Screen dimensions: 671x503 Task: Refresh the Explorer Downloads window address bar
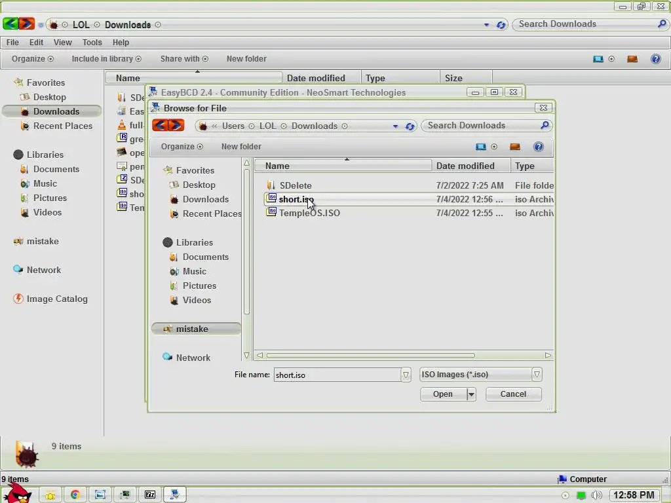click(x=501, y=25)
